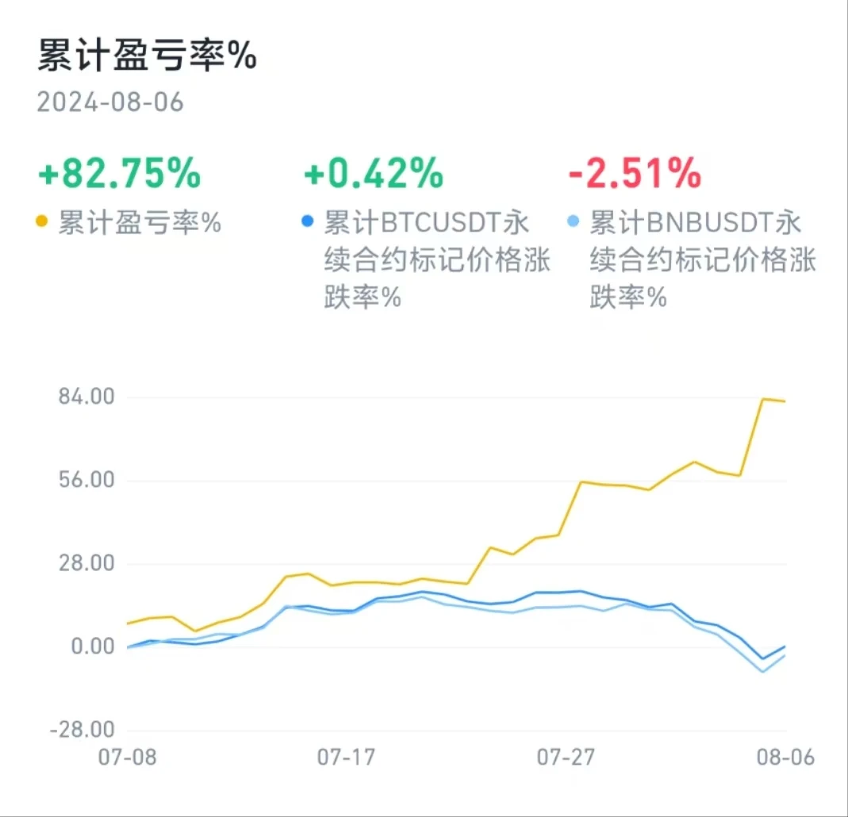Viewport: 848px width, 817px height.
Task: Click the 累计盈亏率% chart title
Action: [x=148, y=56]
